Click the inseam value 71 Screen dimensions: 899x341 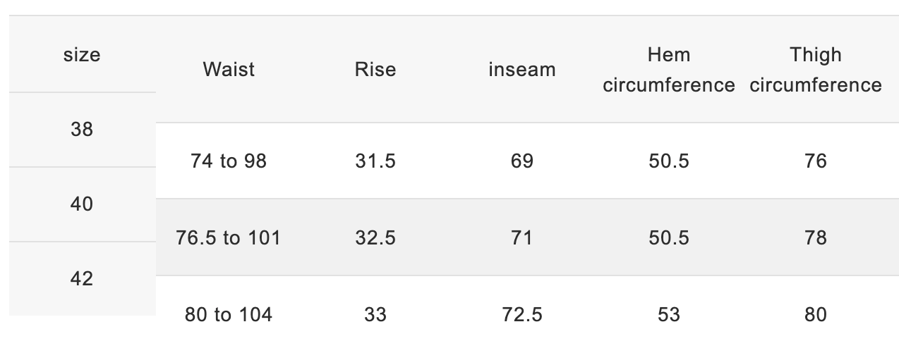tap(522, 237)
